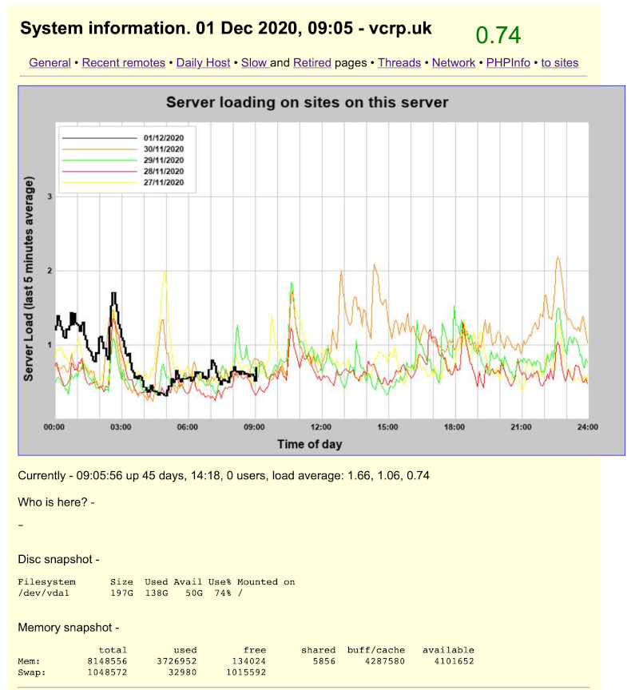Viewport: 639px width, 690px height.
Task: Follow the 'to sites' link
Action: pos(560,62)
